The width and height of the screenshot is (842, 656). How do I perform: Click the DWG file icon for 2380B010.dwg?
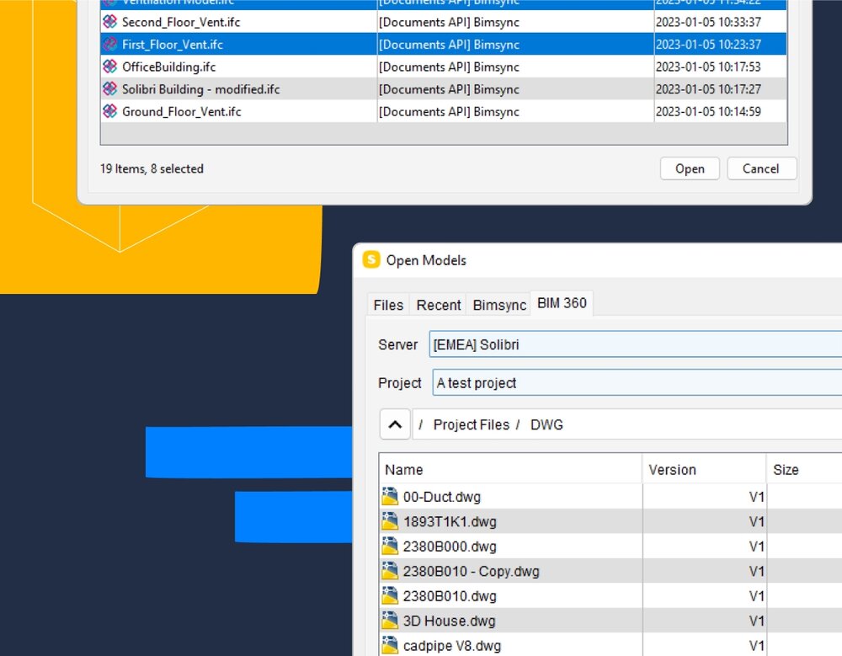[390, 595]
